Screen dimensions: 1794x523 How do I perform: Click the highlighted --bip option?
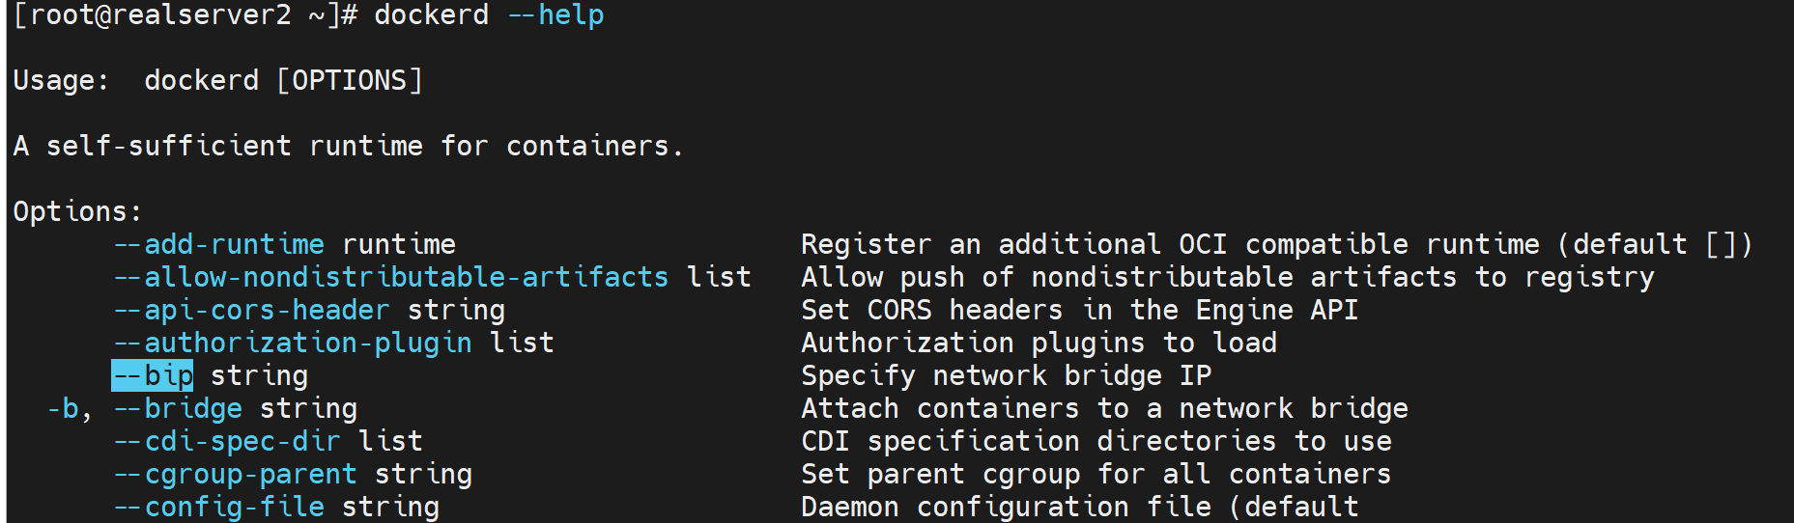click(x=153, y=375)
